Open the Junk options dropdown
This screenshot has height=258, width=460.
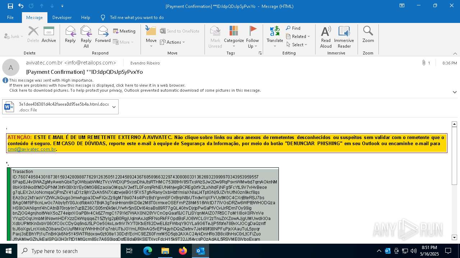tap(14, 36)
